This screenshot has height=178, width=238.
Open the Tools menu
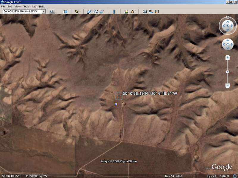(x=26, y=6)
